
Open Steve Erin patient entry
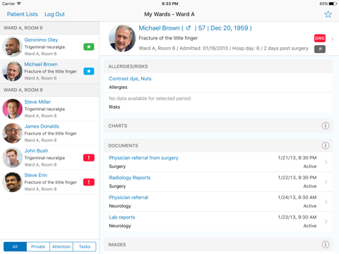pos(49,182)
